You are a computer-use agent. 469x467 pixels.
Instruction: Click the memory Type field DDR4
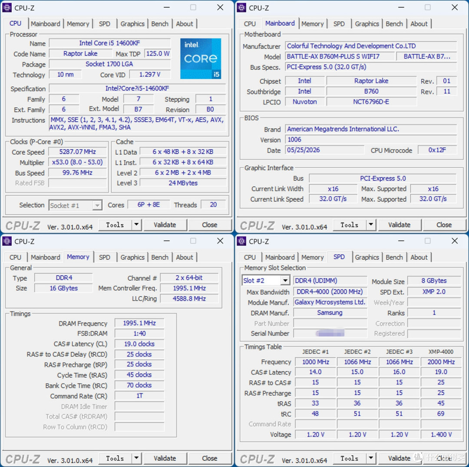coord(63,278)
